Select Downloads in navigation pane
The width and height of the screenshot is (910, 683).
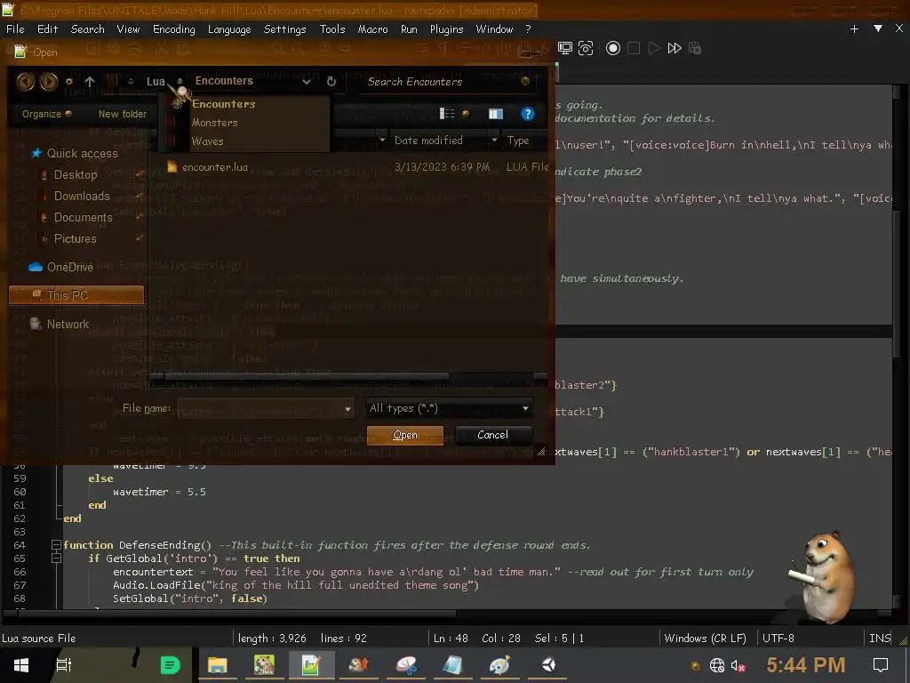tap(82, 197)
